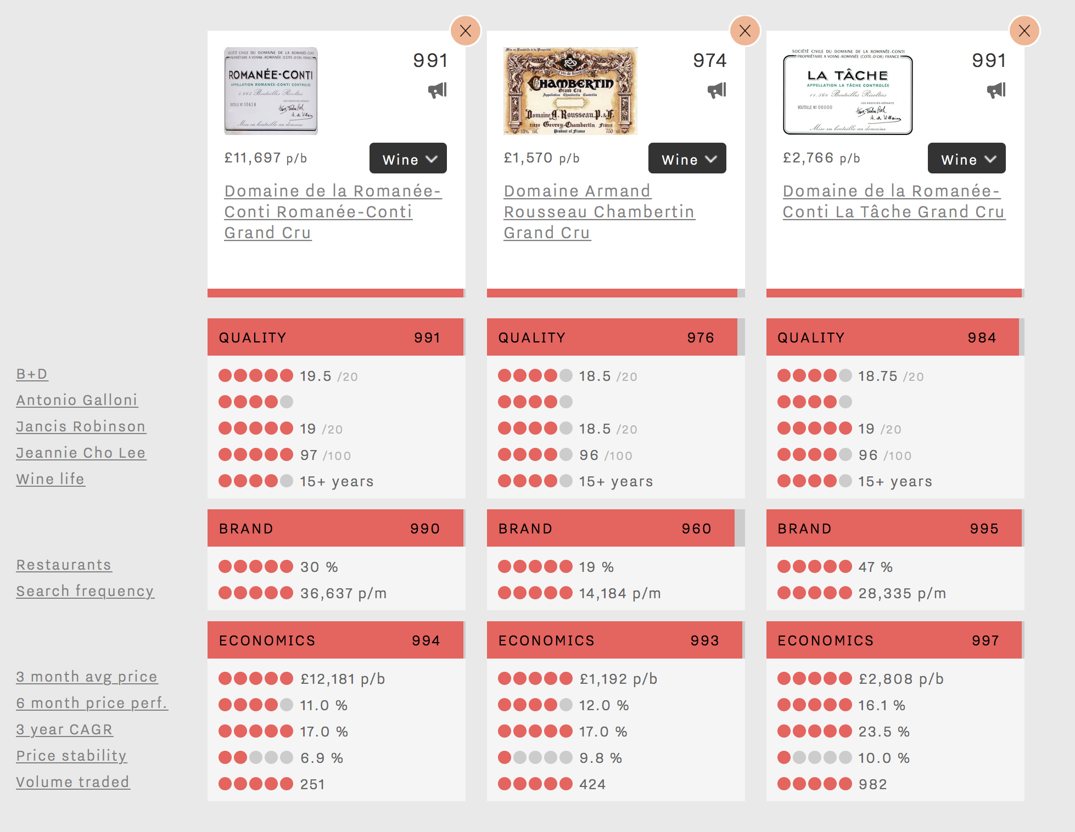The image size is (1075, 832).
Task: Click the 3 year CAGR link
Action: point(64,730)
